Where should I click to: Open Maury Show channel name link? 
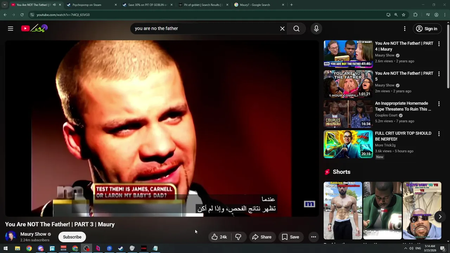pyautogui.click(x=33, y=234)
